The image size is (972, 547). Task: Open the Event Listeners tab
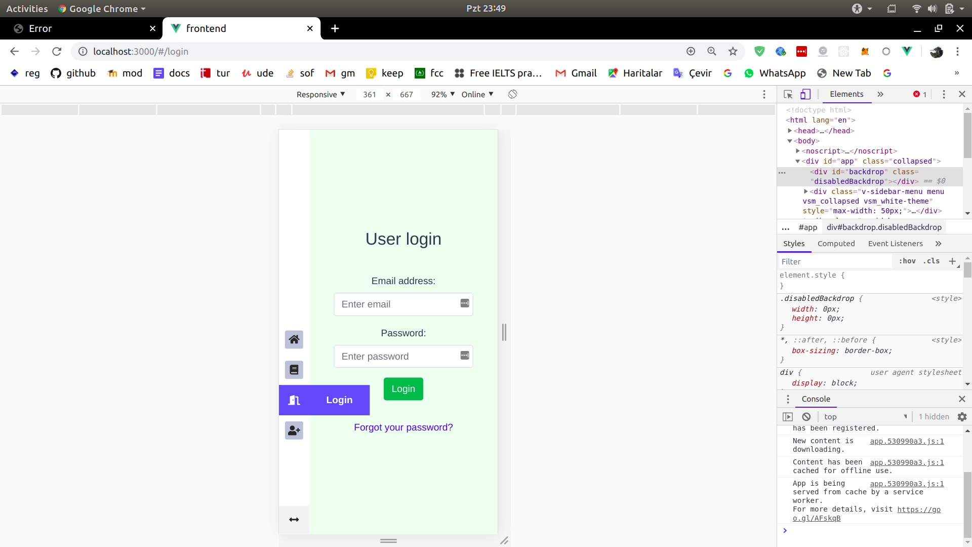895,244
